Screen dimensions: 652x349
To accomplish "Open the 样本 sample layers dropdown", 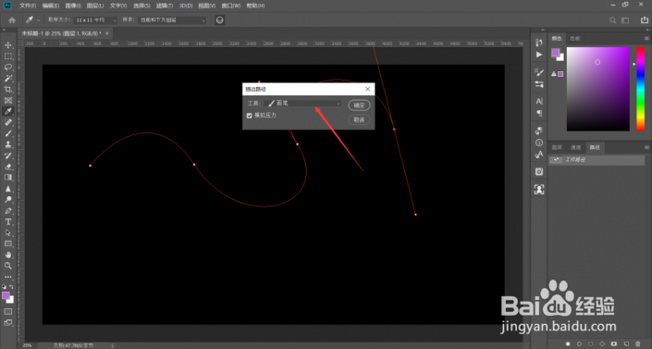I will click(172, 20).
